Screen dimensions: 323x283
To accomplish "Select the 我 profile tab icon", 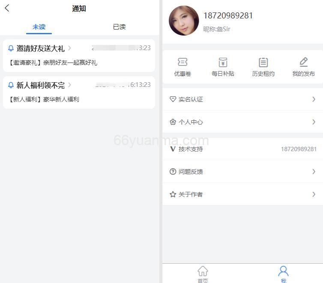I will 284,271.
